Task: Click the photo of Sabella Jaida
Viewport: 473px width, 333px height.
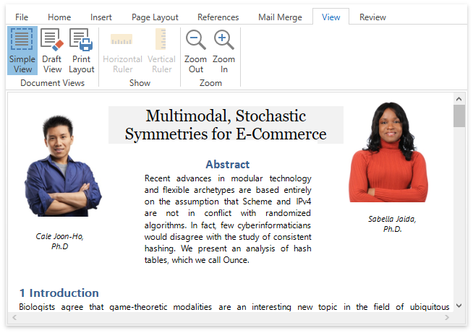Action: [x=388, y=152]
